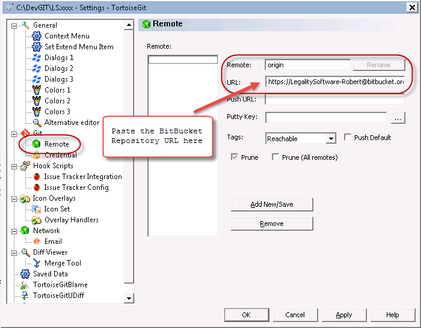
Task: Collapse the Icon Overlays tree node
Action: (14, 199)
